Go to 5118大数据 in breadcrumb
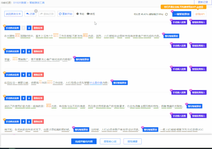This screenshot has height=149, width=212. [20, 3]
